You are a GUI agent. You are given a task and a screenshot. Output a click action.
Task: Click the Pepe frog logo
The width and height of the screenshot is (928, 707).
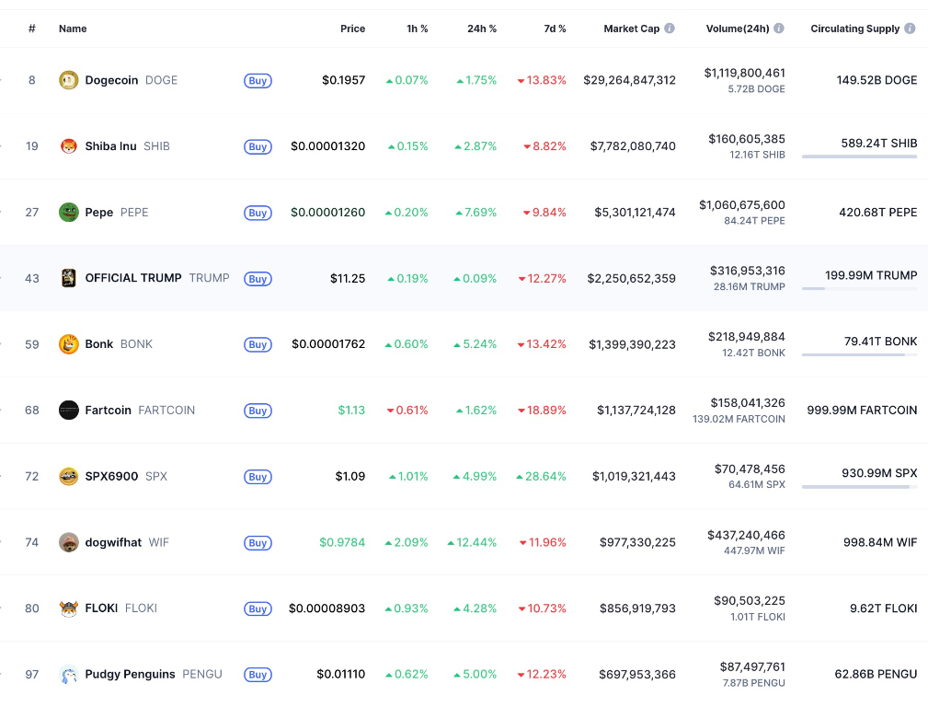pyautogui.click(x=69, y=213)
